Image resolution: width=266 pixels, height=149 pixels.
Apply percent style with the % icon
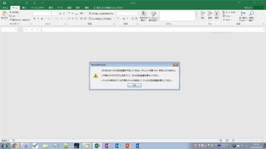[x=124, y=19]
